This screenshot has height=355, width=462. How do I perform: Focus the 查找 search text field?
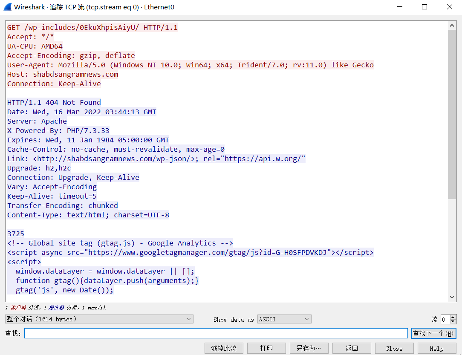pyautogui.click(x=216, y=333)
